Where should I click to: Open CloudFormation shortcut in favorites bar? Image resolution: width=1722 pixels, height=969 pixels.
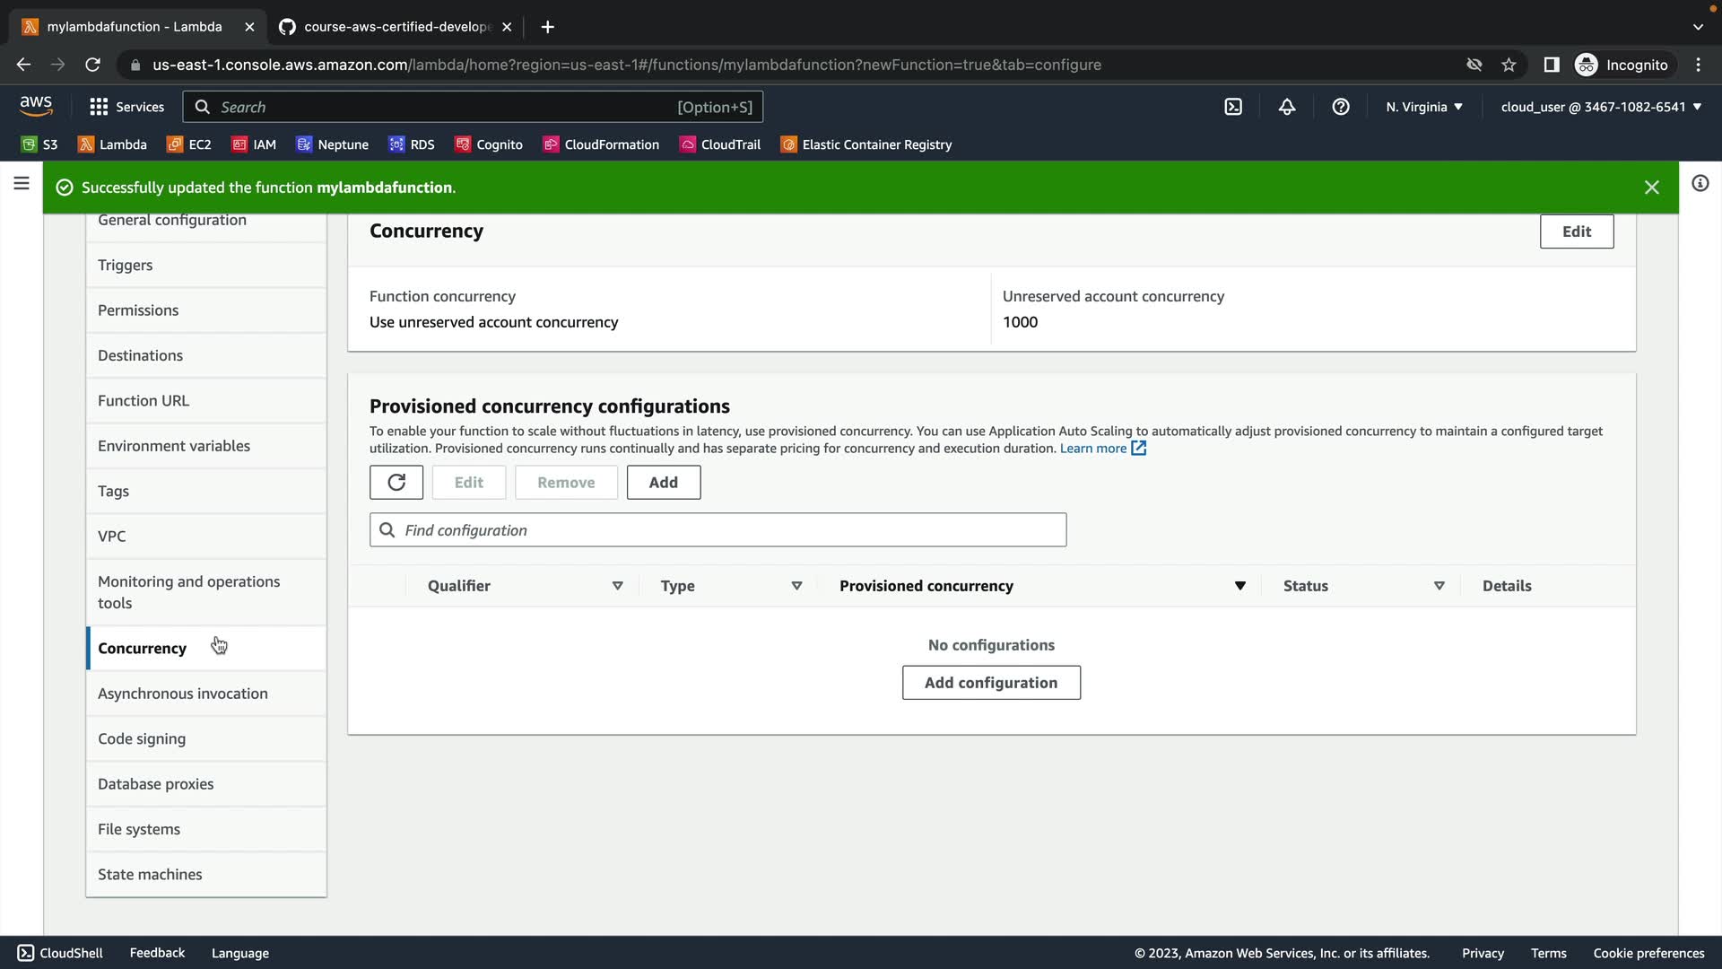click(601, 144)
